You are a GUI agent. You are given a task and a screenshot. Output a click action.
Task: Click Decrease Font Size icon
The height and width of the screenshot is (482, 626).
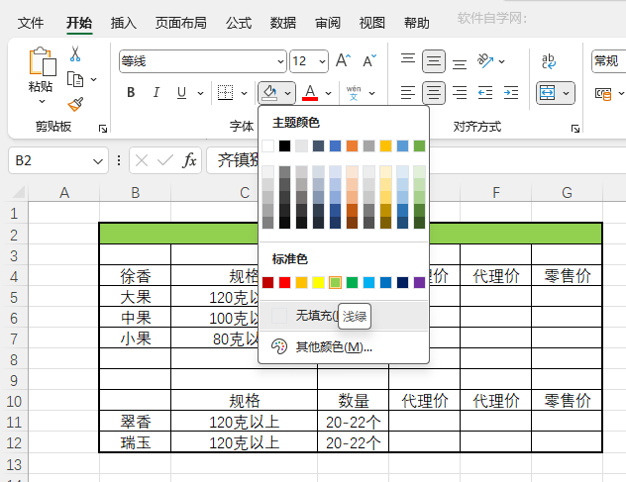click(x=369, y=60)
